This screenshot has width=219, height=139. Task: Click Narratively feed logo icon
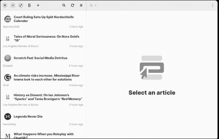pos(8,116)
